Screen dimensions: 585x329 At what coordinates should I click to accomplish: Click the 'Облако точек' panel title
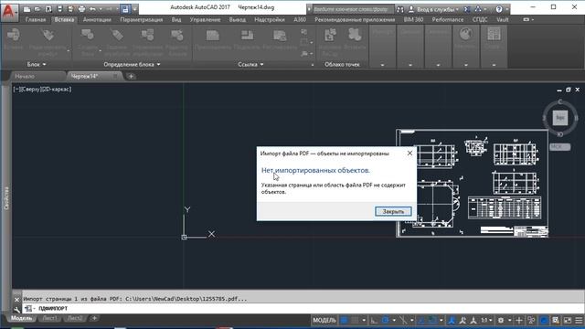pos(342,64)
